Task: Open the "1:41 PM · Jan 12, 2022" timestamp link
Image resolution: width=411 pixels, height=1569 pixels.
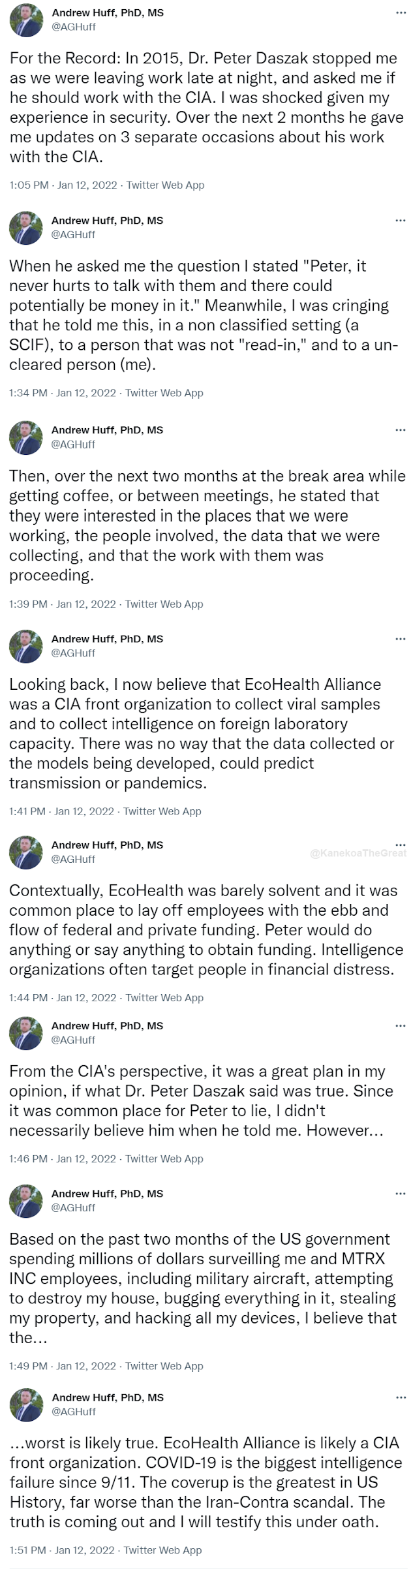Action: (x=62, y=811)
